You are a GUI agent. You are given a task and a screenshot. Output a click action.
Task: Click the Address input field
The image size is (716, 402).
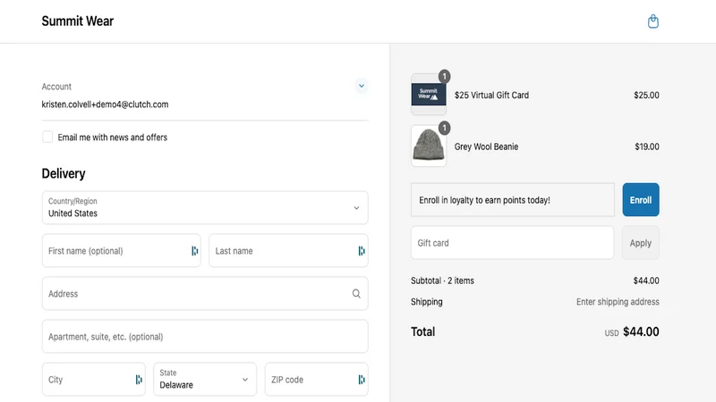coord(205,294)
